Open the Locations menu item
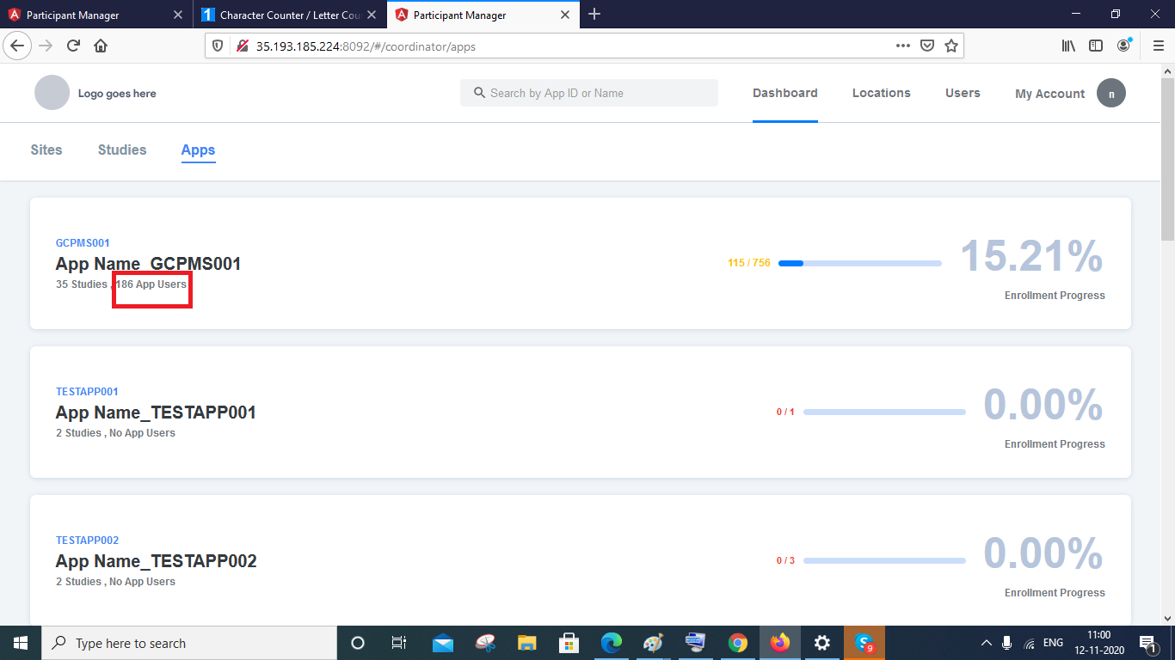This screenshot has width=1175, height=660. 882,93
